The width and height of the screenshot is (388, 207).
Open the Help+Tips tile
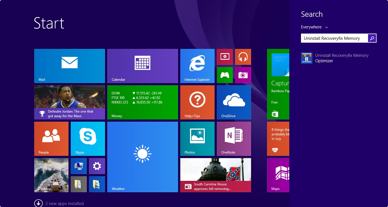pos(197,102)
